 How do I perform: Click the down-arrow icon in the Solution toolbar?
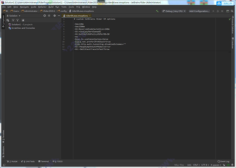pyautogui.click(x=18, y=20)
